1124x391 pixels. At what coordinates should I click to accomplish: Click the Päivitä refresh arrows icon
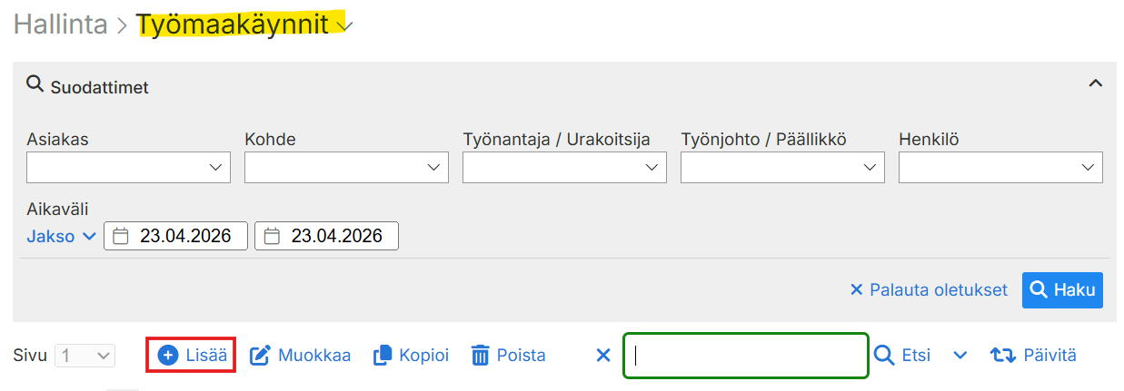[x=1002, y=356]
